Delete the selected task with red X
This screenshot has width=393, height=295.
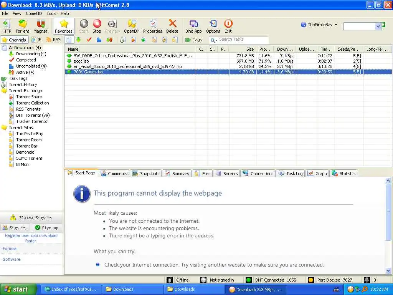click(172, 26)
